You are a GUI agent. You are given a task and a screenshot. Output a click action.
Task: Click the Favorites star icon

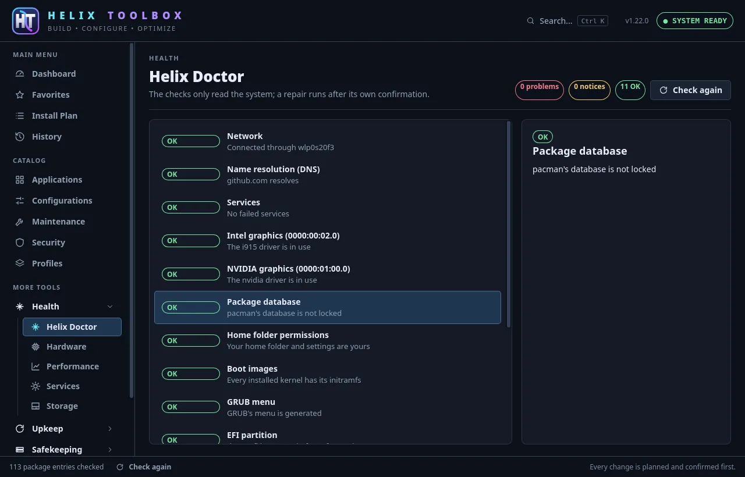[20, 95]
